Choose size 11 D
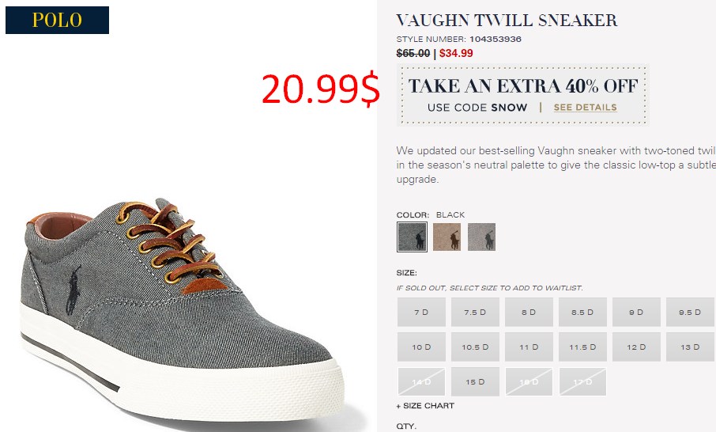This screenshot has width=716, height=432. pyautogui.click(x=529, y=347)
